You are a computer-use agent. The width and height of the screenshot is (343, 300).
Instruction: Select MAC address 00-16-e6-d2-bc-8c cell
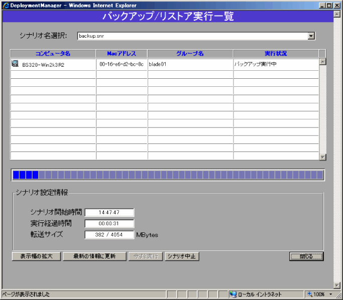[x=122, y=64]
